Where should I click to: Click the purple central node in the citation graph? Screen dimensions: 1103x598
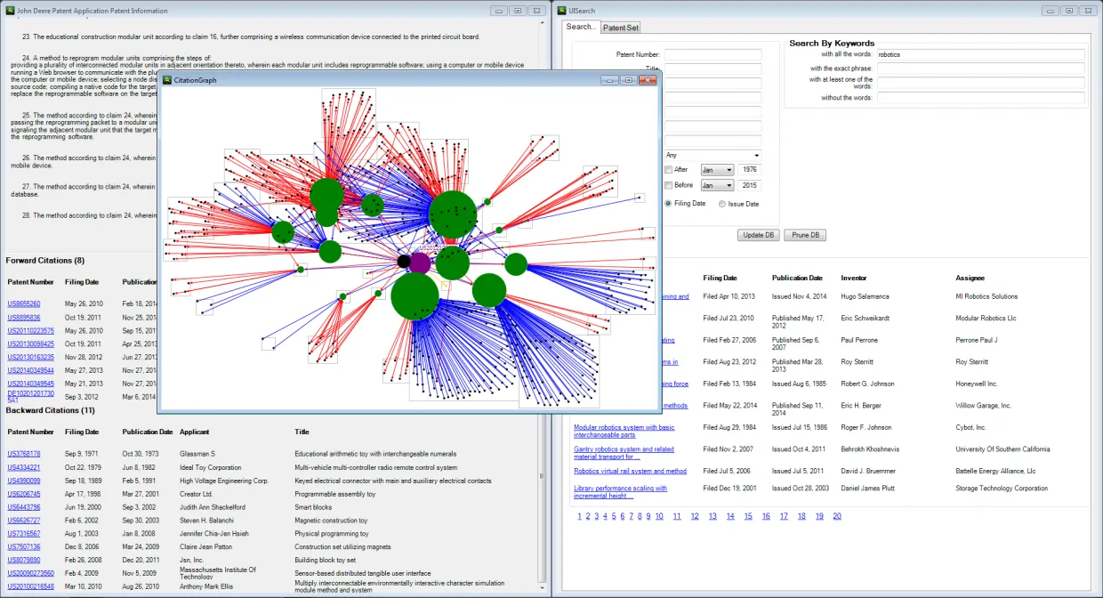(x=420, y=263)
